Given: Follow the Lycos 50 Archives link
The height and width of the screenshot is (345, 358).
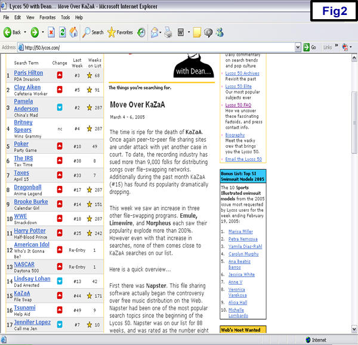Looking at the screenshot, I should [242, 73].
